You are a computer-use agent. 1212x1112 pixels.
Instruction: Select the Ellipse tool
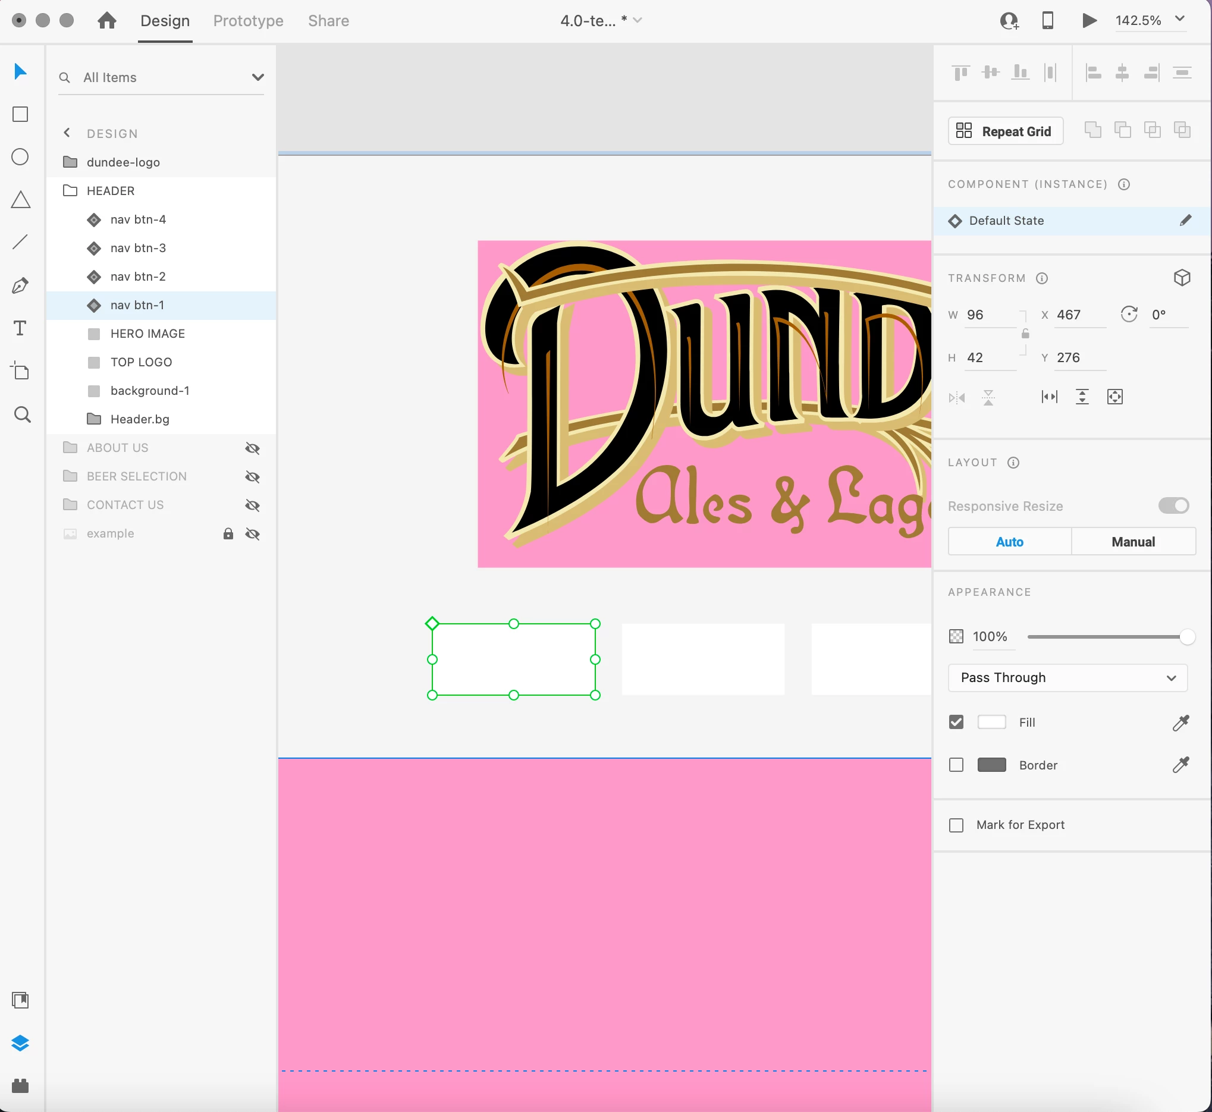pos(20,157)
